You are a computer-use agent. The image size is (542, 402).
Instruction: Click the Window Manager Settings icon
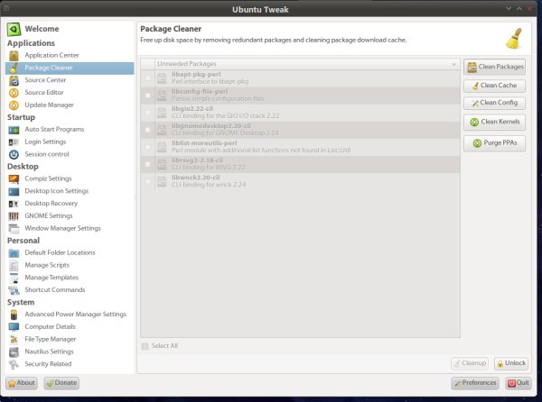point(14,229)
